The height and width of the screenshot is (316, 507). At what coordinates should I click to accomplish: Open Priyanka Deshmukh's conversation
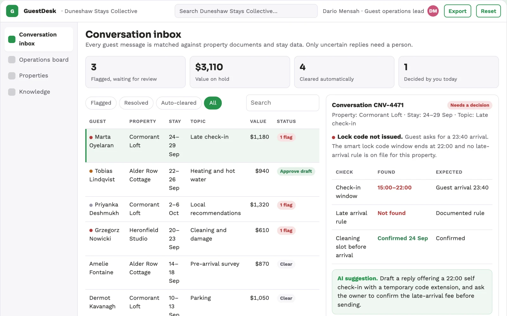202,209
